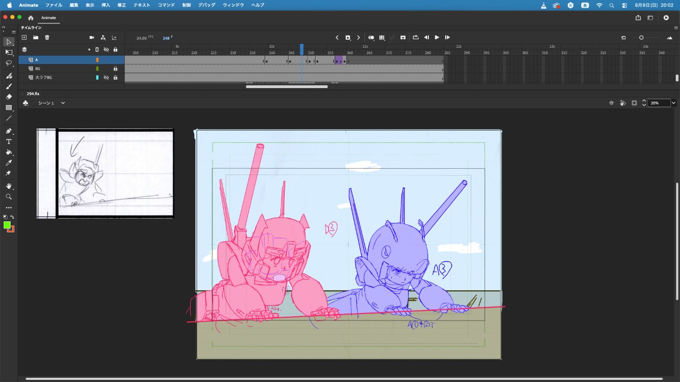
Task: Open the コマンド menu
Action: (166, 5)
